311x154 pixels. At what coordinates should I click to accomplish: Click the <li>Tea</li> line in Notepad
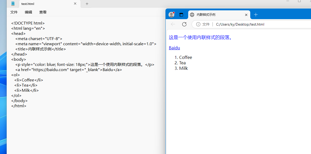pyautogui.click(x=26, y=85)
